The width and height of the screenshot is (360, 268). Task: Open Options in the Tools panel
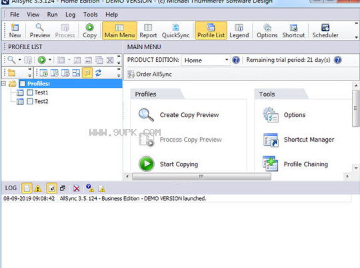[x=284, y=115]
